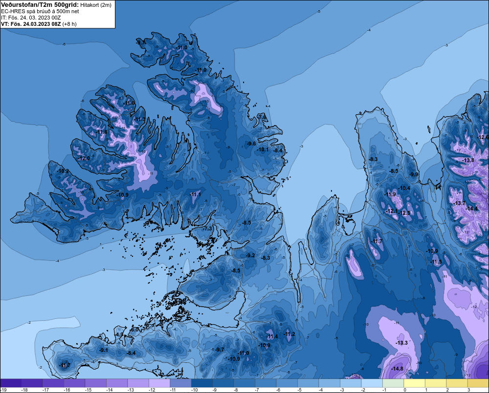The height and width of the screenshot is (393, 489).
Task: Click the -9.1 temperature value
Action: pyautogui.click(x=104, y=350)
